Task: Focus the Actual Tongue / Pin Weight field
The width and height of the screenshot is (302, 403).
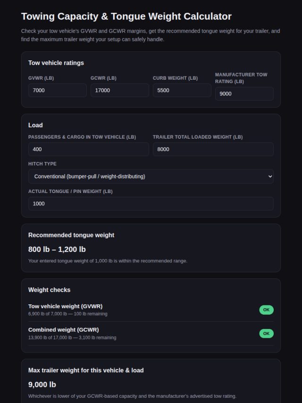Action: point(151,203)
